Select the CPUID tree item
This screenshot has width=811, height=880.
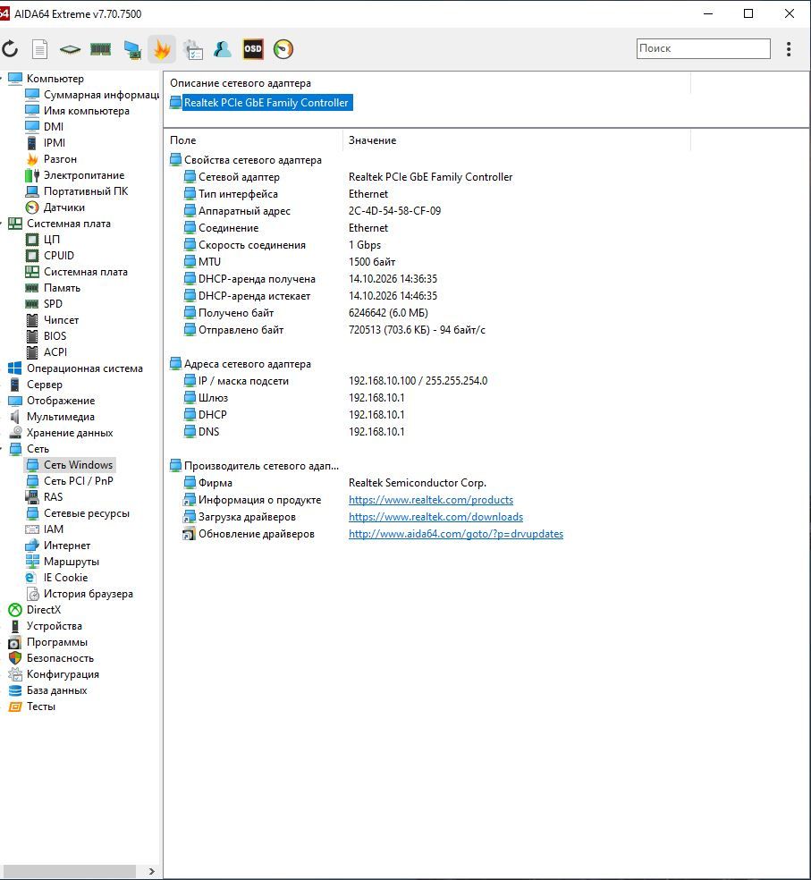(59, 256)
